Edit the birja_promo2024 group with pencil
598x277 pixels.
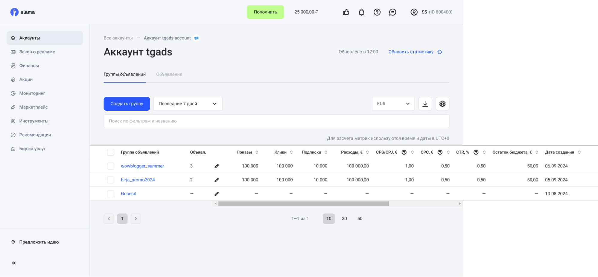click(217, 180)
